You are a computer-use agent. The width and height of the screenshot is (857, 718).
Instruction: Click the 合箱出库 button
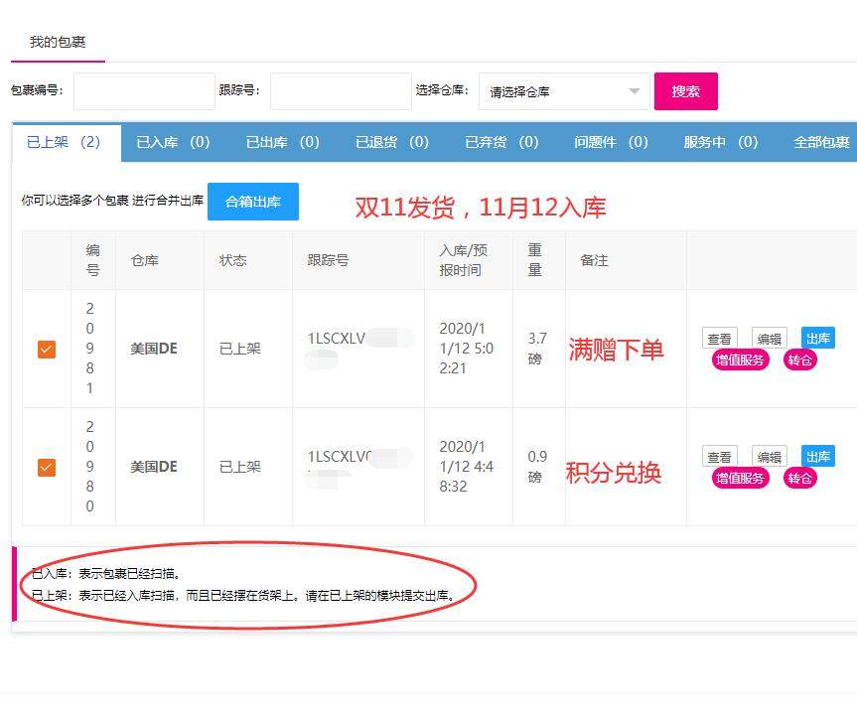point(253,202)
